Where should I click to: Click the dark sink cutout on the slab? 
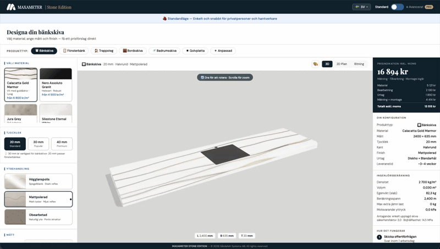click(225, 154)
